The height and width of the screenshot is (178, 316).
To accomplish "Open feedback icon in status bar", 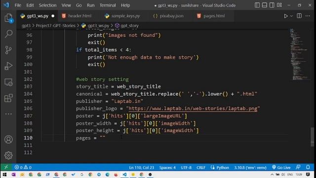I will coord(298,167).
